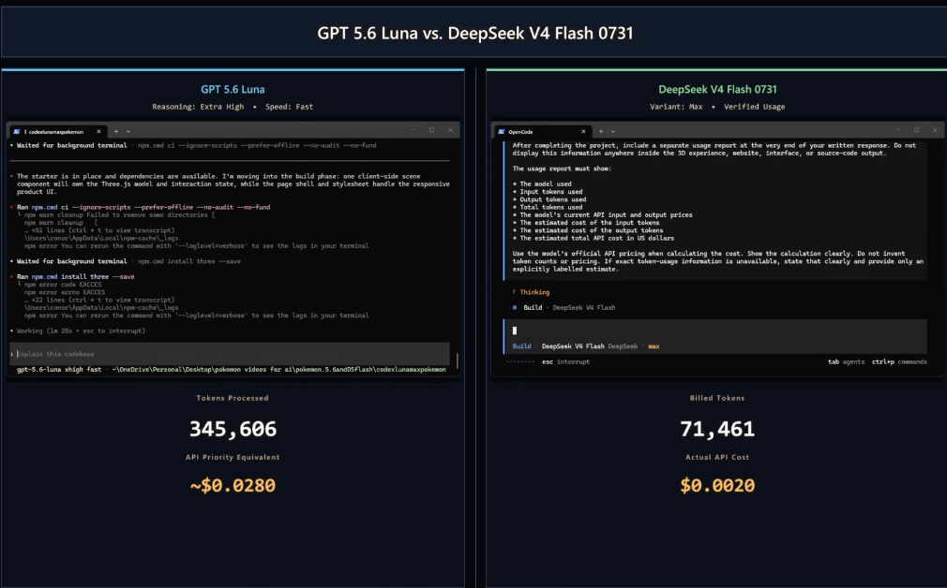947x588 pixels.
Task: Click the '$0.0020' actual API cost value
Action: click(717, 486)
